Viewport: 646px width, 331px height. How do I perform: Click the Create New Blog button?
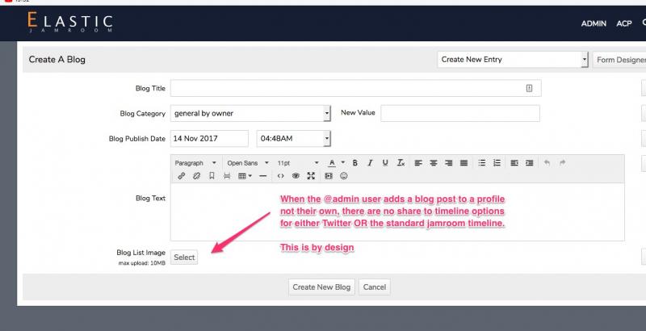pos(321,287)
